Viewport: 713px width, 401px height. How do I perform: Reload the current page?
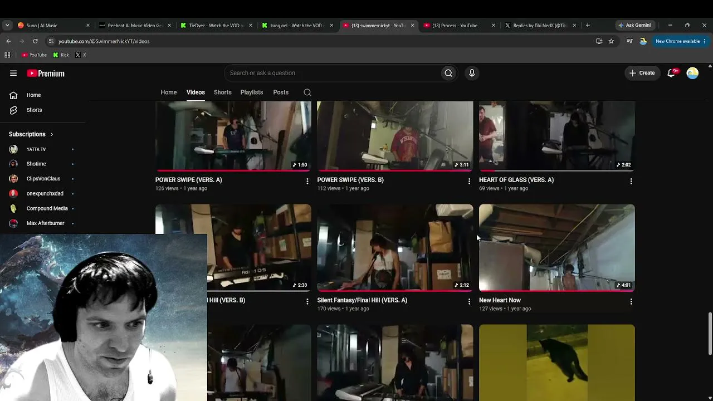pos(35,41)
